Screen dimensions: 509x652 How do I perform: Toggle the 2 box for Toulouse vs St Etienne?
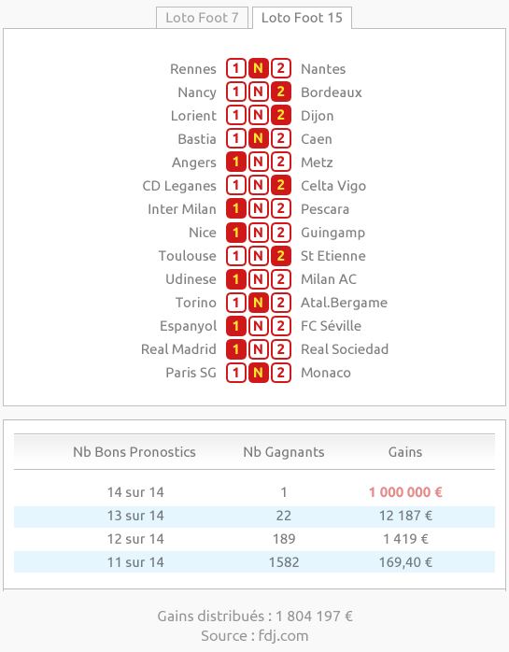click(281, 255)
